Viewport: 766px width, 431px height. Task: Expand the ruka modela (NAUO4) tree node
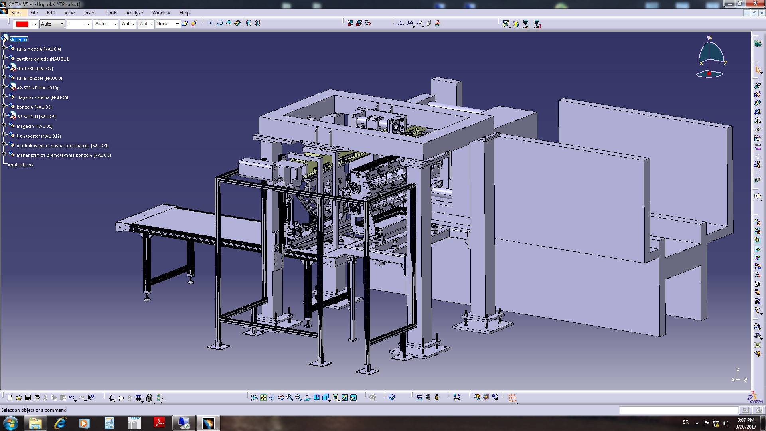[4, 47]
